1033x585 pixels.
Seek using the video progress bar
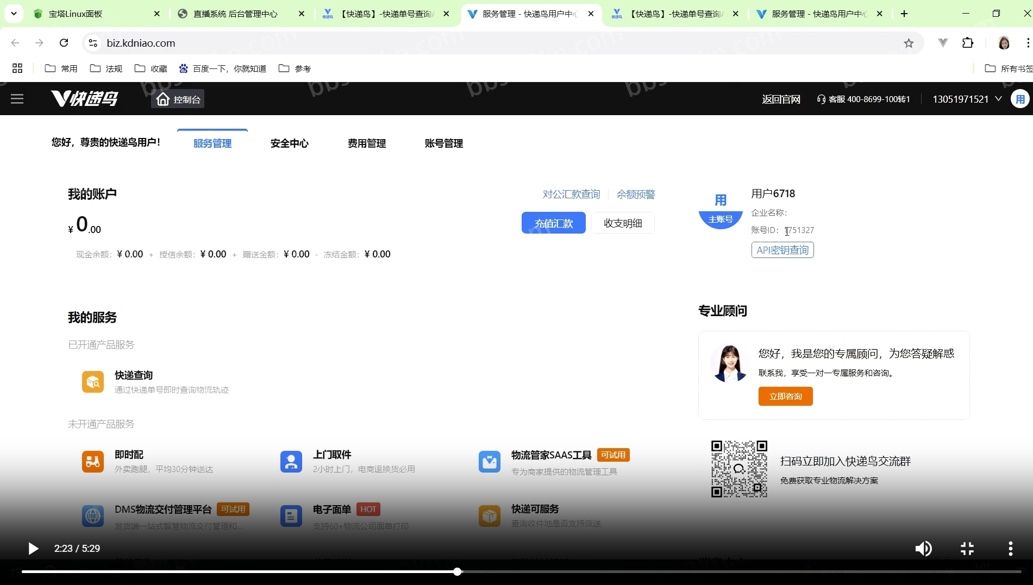[x=522, y=571]
